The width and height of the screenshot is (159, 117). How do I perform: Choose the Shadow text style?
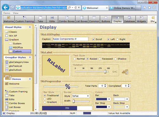(x=115, y=59)
